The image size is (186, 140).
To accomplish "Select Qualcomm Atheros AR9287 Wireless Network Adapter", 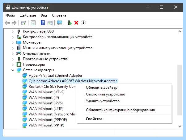I will click(x=73, y=81).
